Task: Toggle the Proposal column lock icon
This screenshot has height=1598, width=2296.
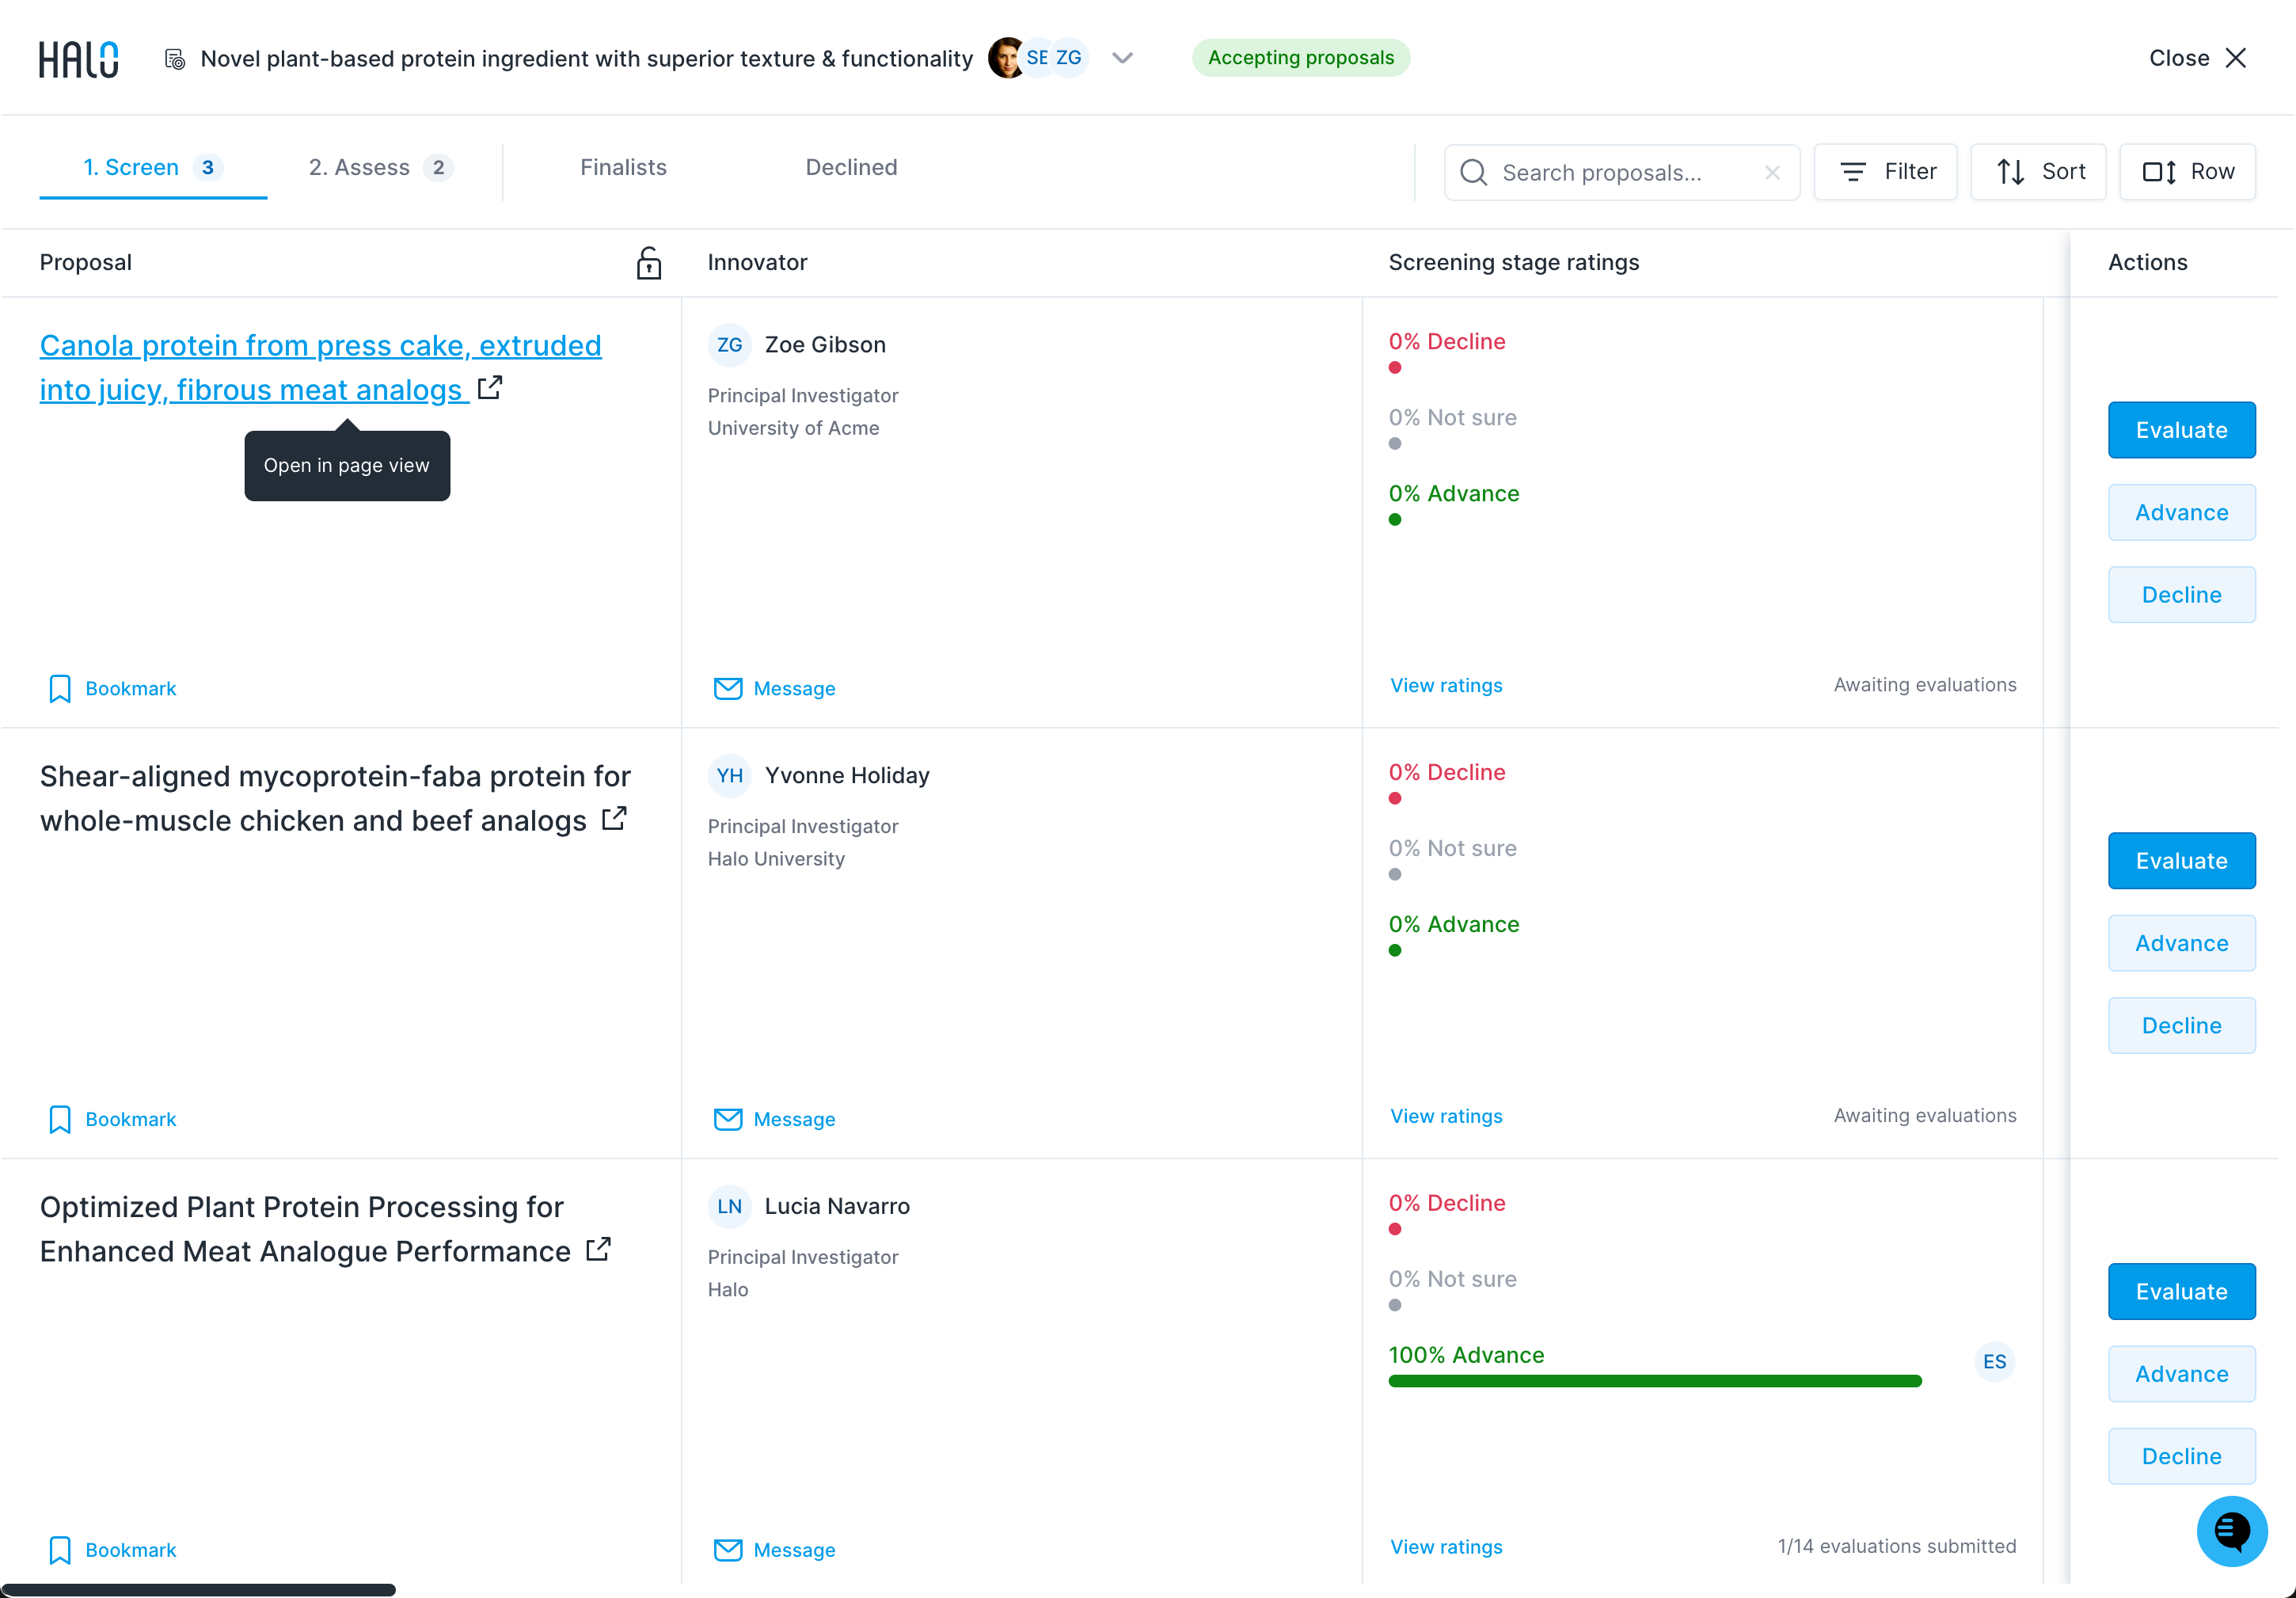Action: [649, 263]
